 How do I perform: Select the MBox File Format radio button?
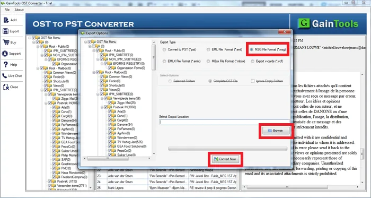click(x=208, y=62)
